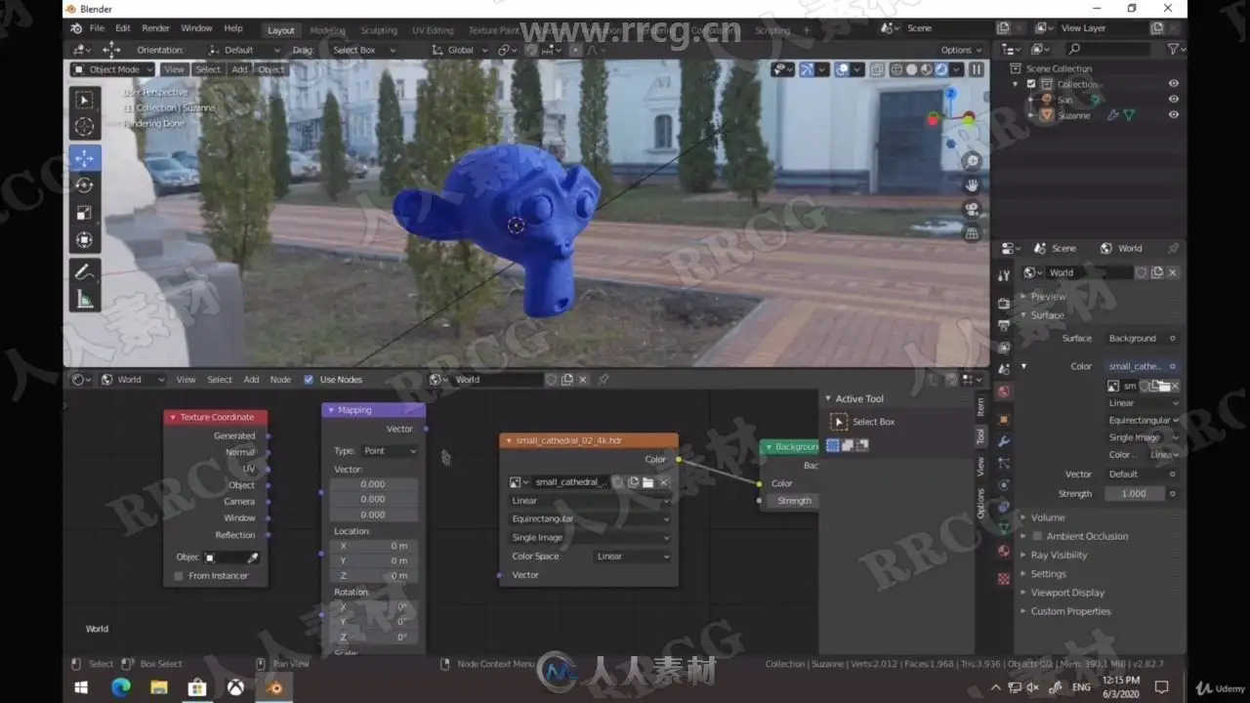The width and height of the screenshot is (1250, 703).
Task: Select the Select Box tool in viewport toolbar
Action: (x=85, y=100)
